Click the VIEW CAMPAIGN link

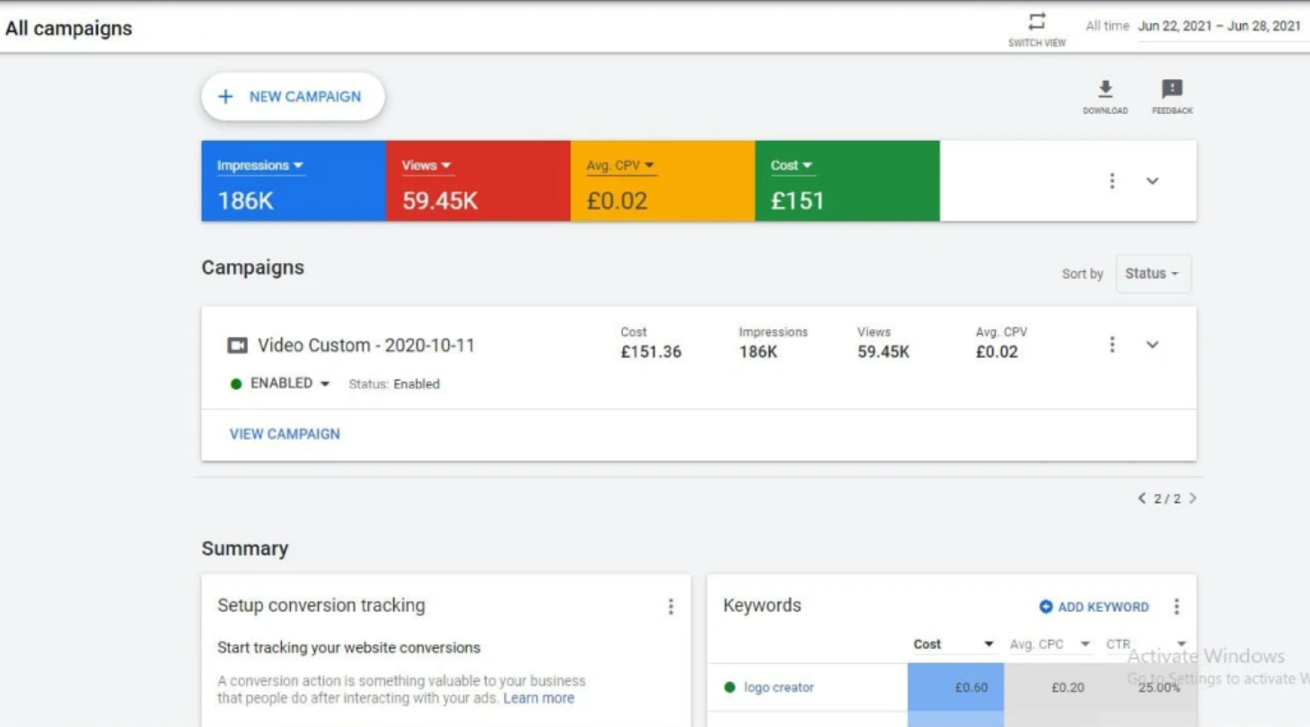(x=285, y=434)
